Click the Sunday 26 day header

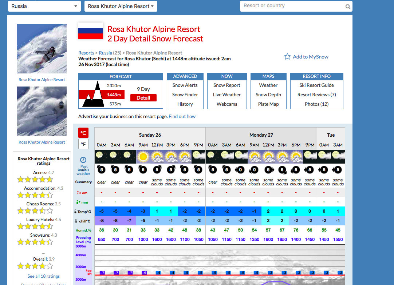150,135
